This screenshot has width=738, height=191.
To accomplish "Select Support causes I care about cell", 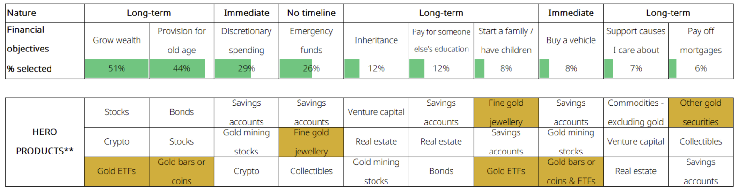I will 636,40.
